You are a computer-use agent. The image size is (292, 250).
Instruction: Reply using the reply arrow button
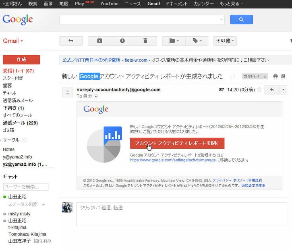click(272, 90)
